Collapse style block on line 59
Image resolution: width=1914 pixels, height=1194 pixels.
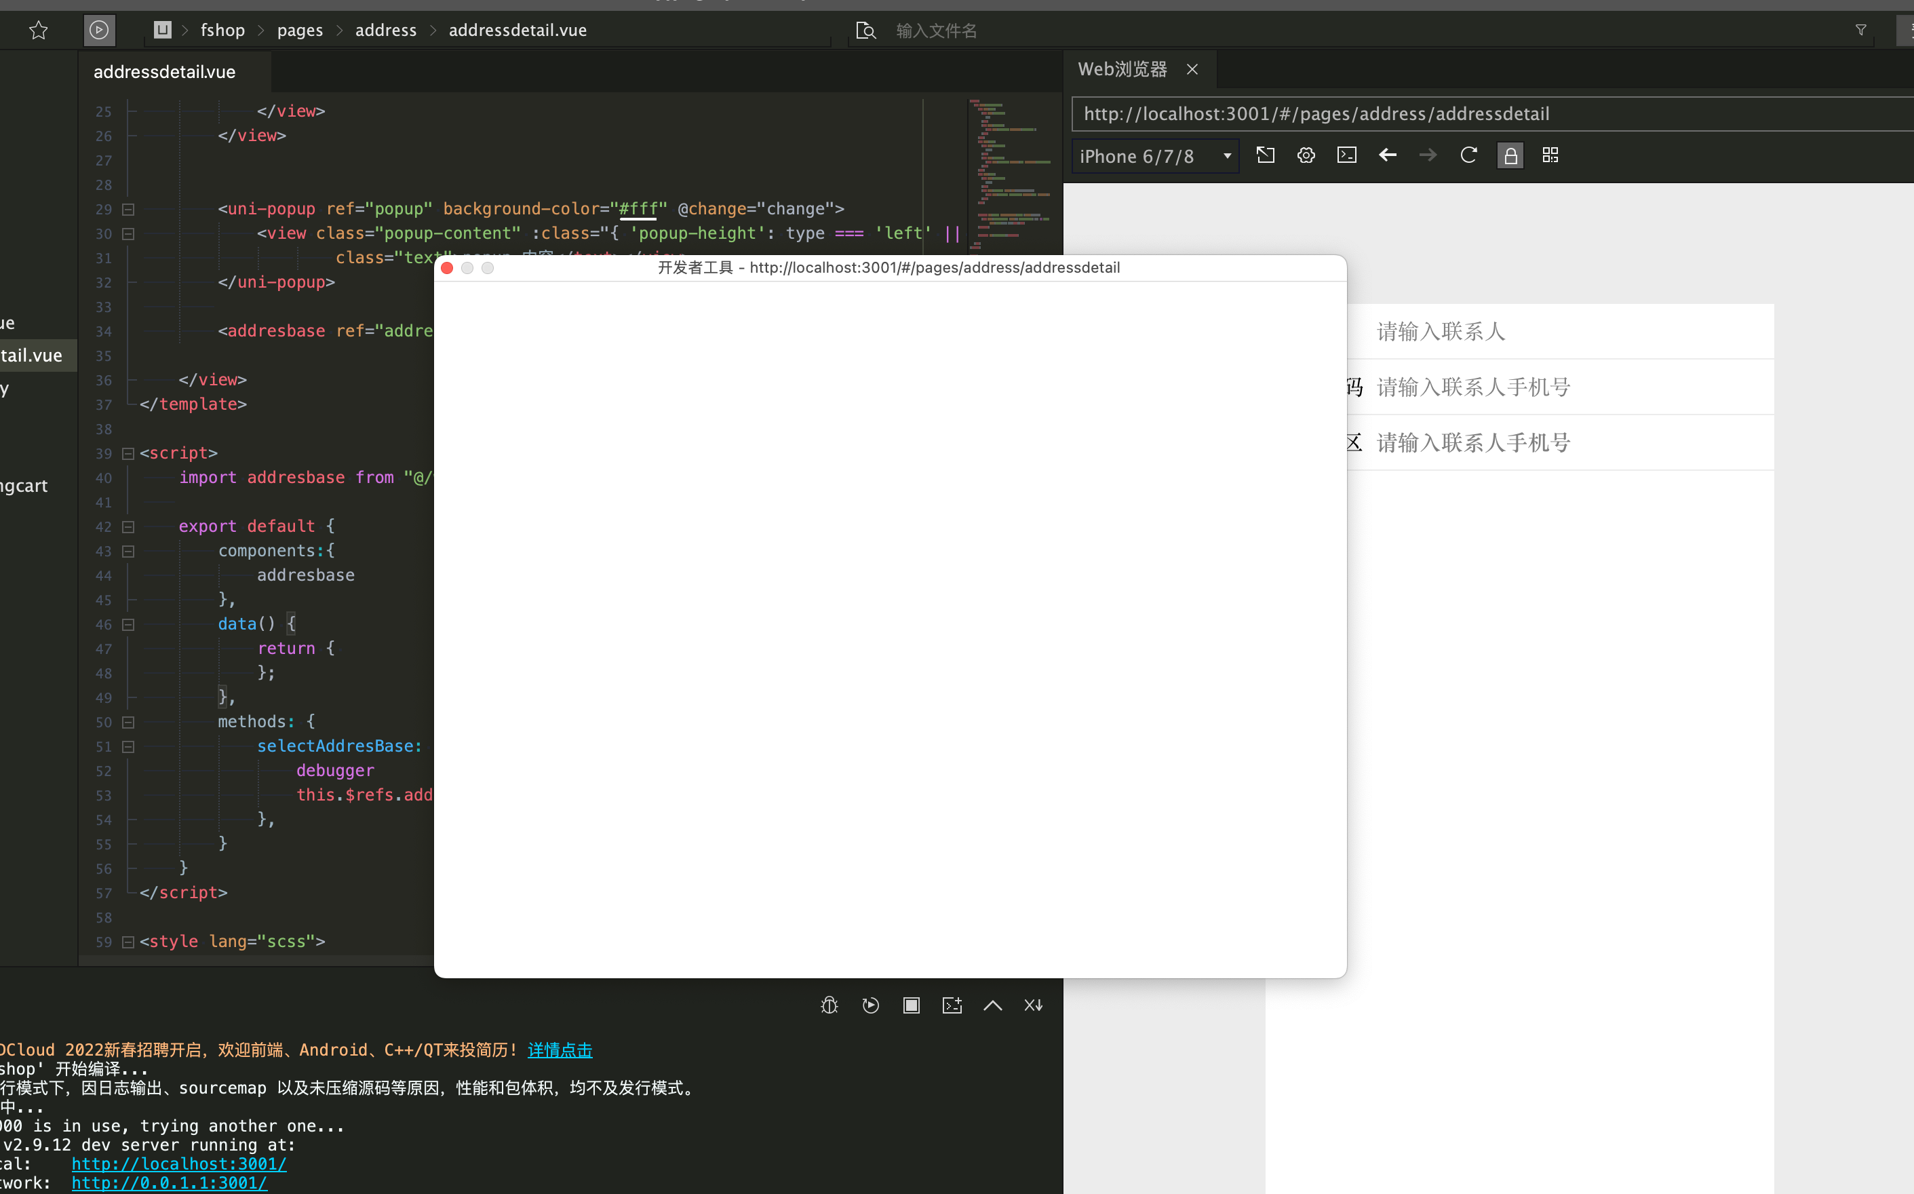[128, 942]
